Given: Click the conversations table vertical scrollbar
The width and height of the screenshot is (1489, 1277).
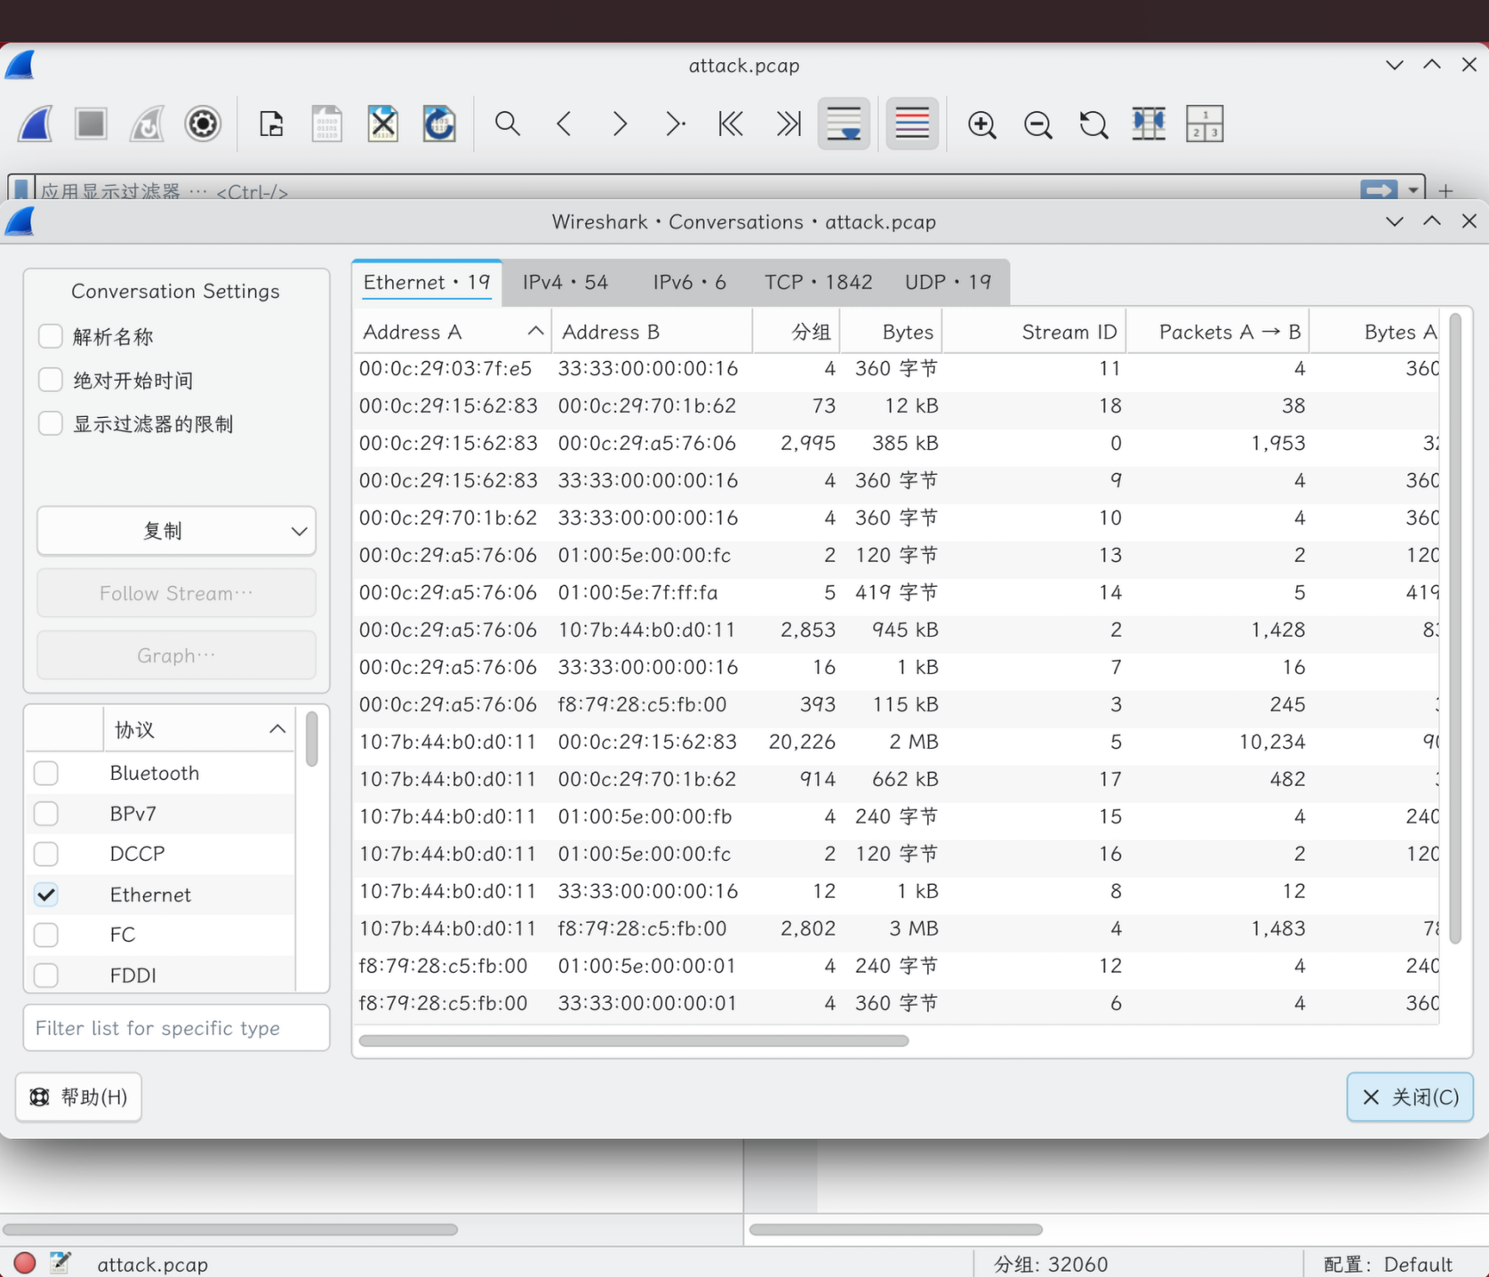Looking at the screenshot, I should click(1455, 627).
